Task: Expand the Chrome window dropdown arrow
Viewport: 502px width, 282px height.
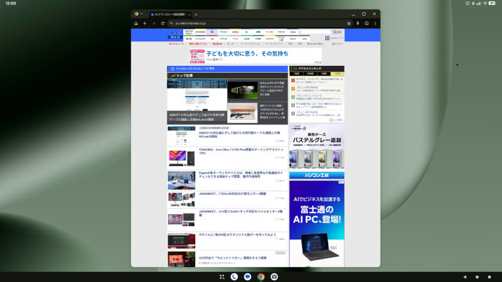Action: 142,14
